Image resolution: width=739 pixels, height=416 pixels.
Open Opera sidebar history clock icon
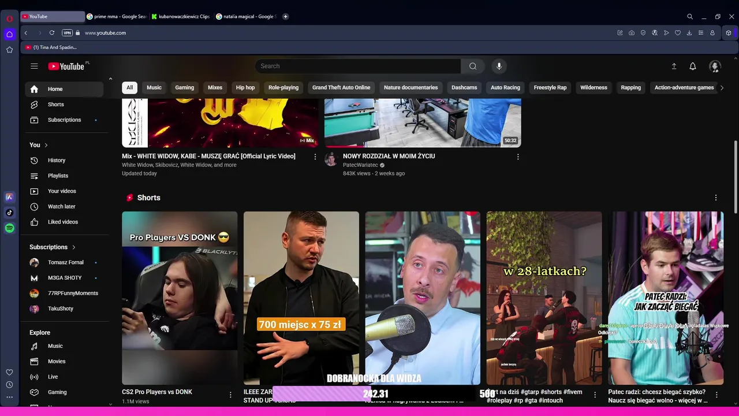point(9,385)
